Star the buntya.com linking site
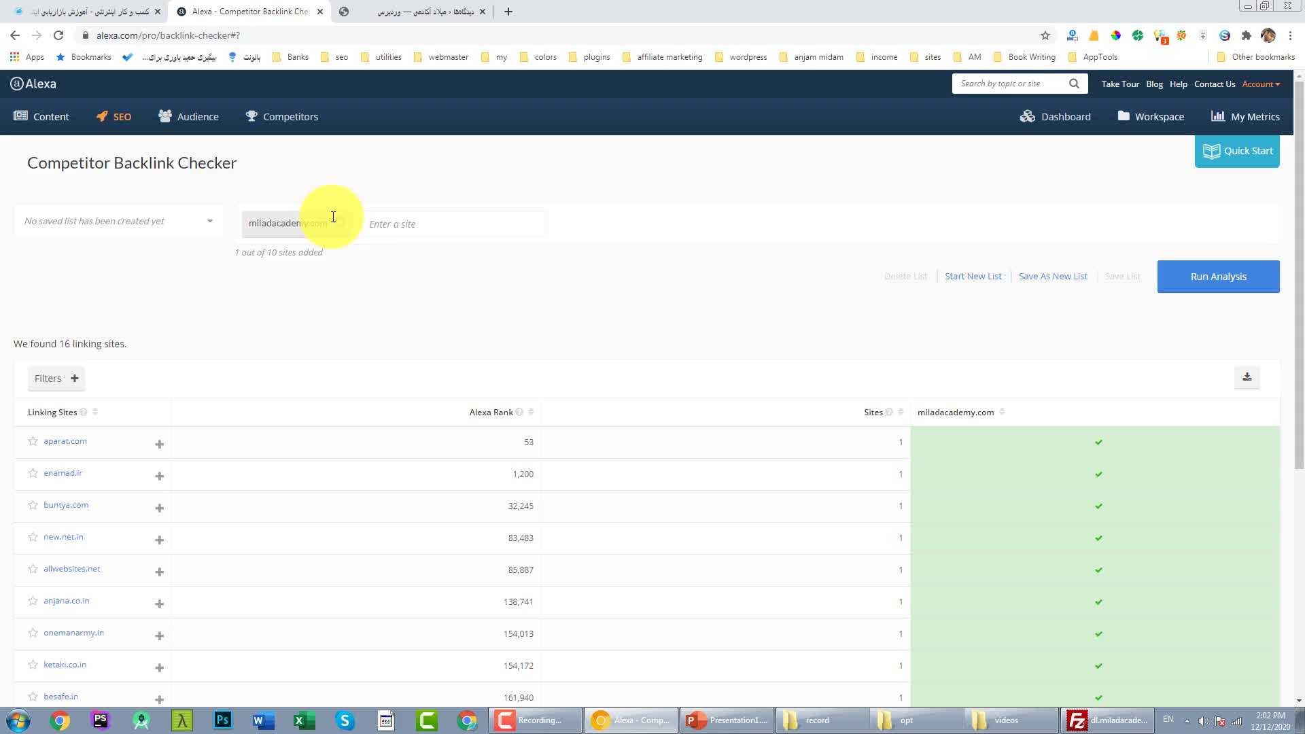This screenshot has height=734, width=1305. pos(33,505)
